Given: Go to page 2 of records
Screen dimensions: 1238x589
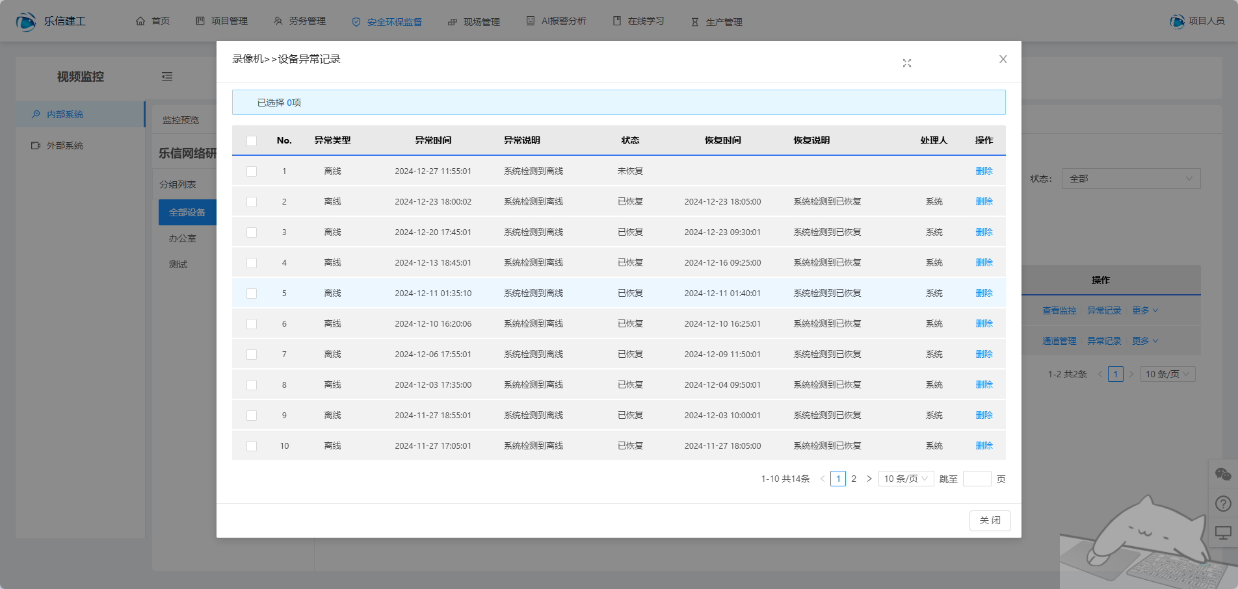Looking at the screenshot, I should pyautogui.click(x=854, y=479).
